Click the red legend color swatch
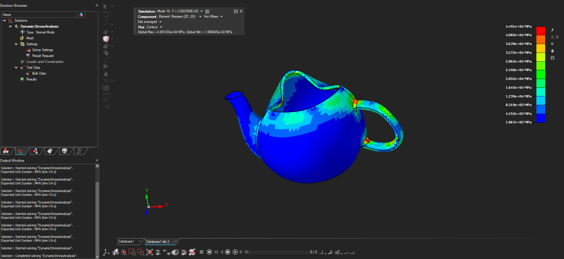 (541, 31)
